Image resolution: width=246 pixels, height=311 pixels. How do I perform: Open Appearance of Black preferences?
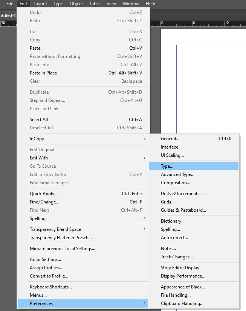point(194,287)
